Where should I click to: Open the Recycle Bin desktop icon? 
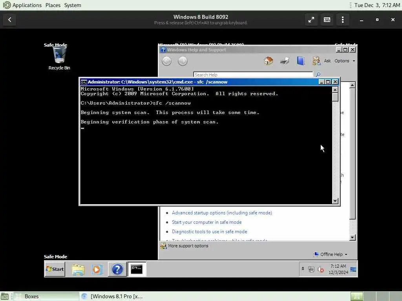(x=59, y=58)
